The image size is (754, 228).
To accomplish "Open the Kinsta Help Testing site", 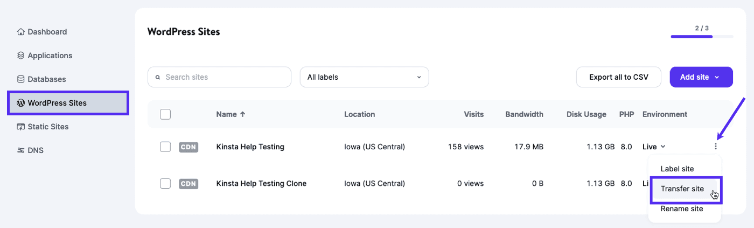I will (250, 147).
